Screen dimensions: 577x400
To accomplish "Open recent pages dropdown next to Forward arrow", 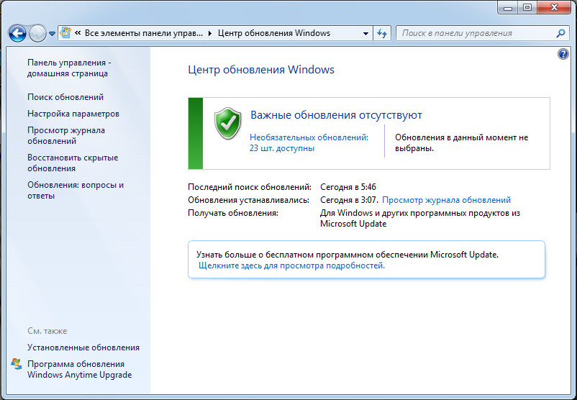I will coord(53,34).
